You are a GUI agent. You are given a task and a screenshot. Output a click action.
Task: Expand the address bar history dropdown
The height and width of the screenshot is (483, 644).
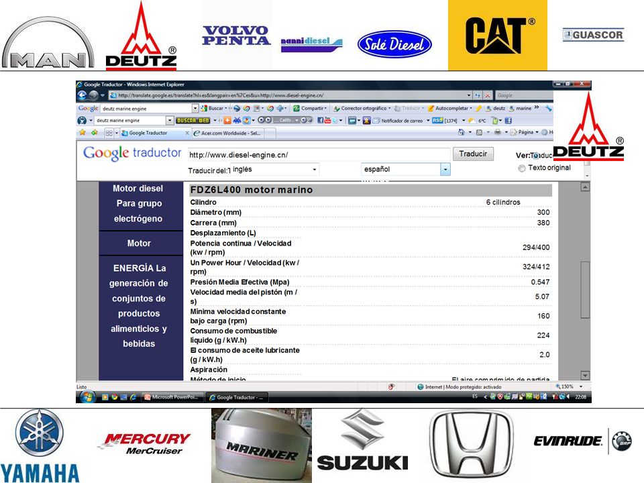[x=469, y=95]
